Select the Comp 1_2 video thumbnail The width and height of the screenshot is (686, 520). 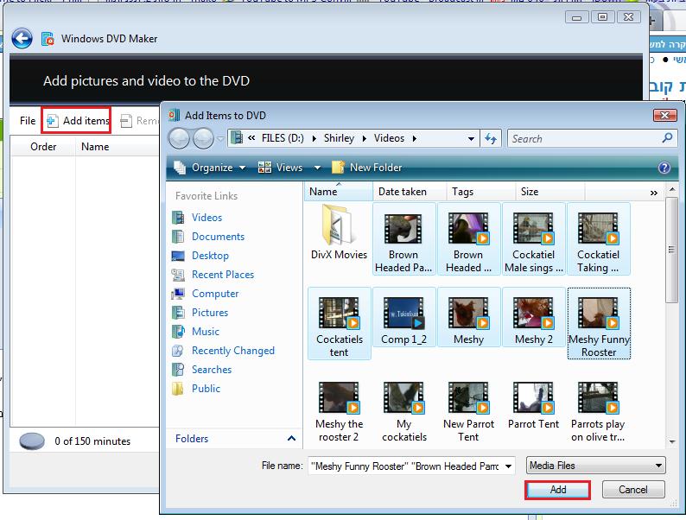point(403,320)
